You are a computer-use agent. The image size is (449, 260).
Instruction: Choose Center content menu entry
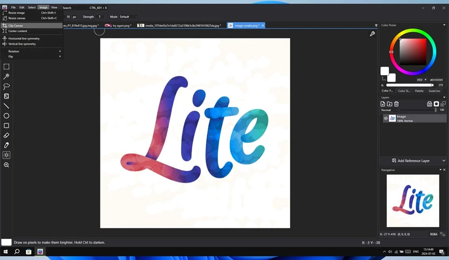pos(32,31)
